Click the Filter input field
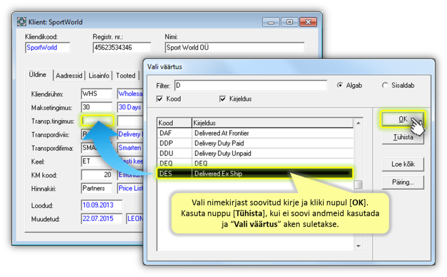This screenshot has width=447, height=277. [250, 85]
